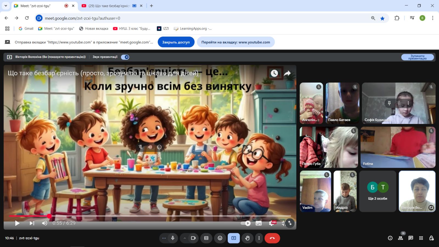Go back in browser
This screenshot has height=247, width=439.
(6, 18)
